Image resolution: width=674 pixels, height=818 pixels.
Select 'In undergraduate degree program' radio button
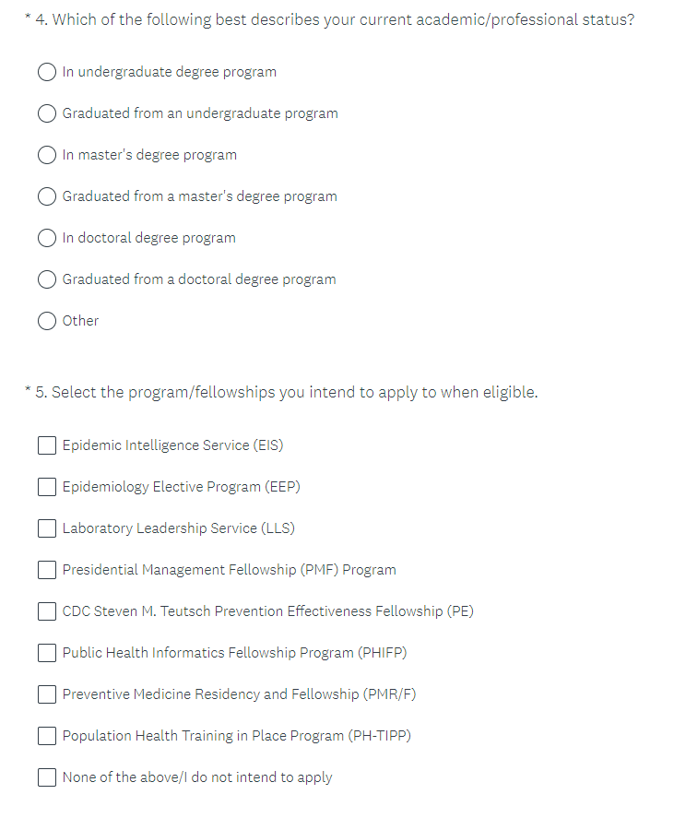click(48, 72)
